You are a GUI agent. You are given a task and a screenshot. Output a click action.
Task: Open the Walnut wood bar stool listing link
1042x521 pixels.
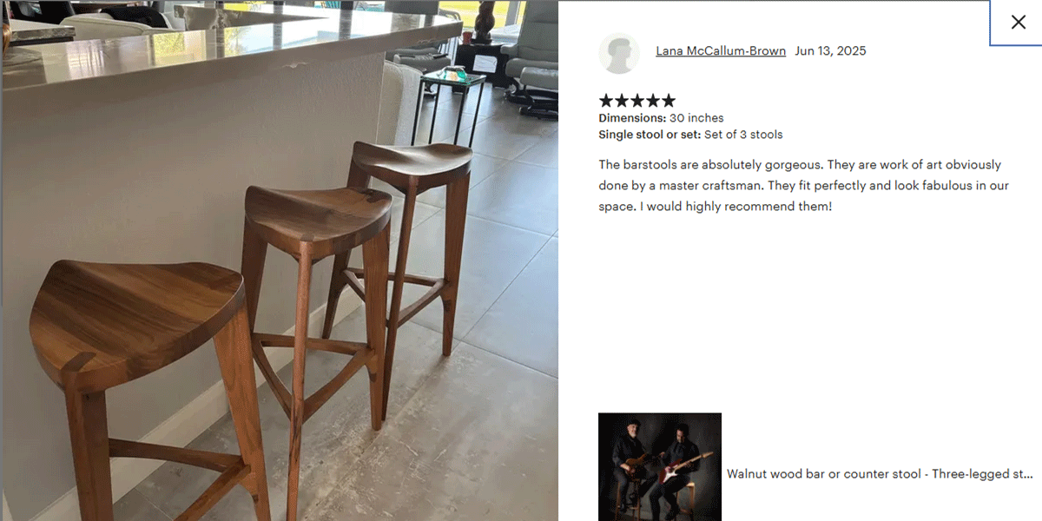pyautogui.click(x=880, y=474)
